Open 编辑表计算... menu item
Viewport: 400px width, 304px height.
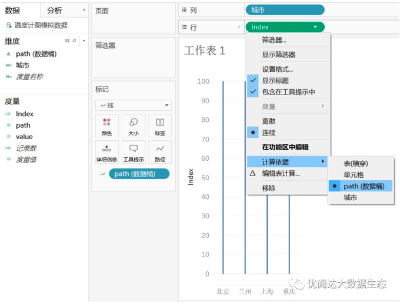(281, 173)
